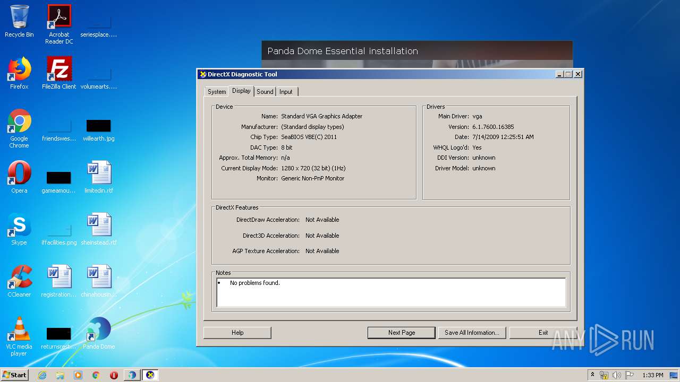The image size is (680, 382).
Task: Switch to the Sound tab
Action: [x=265, y=92]
